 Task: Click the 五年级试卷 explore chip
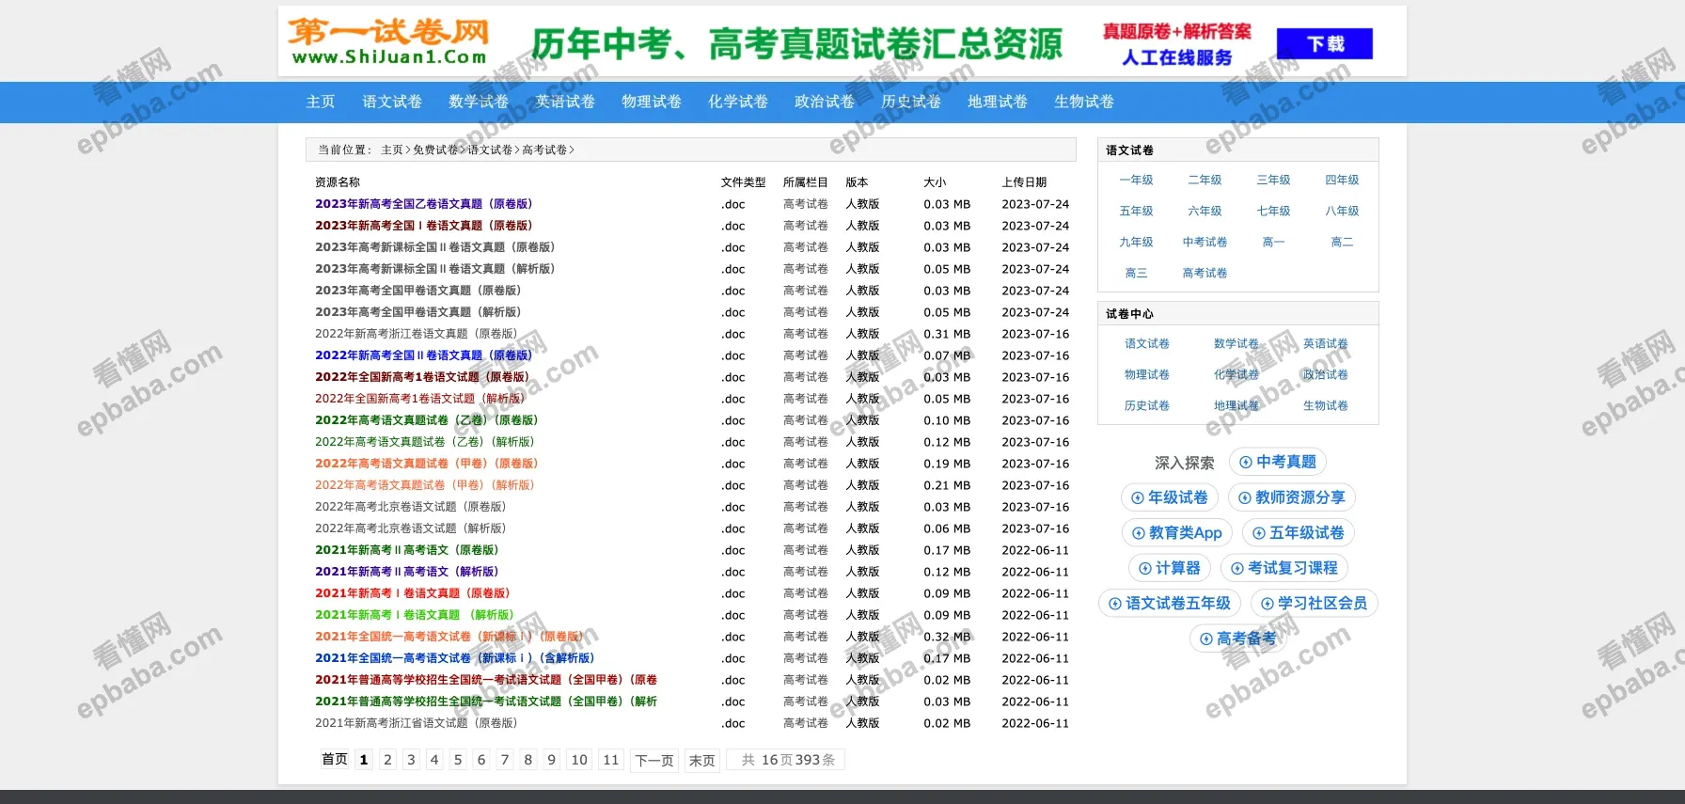click(x=1299, y=533)
